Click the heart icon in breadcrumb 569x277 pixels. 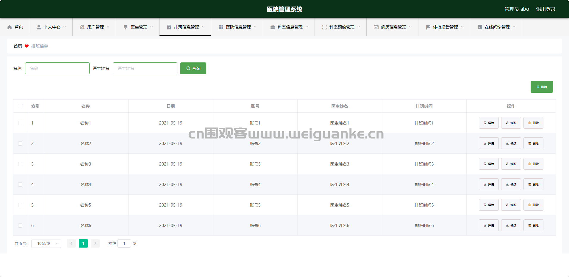(27, 46)
